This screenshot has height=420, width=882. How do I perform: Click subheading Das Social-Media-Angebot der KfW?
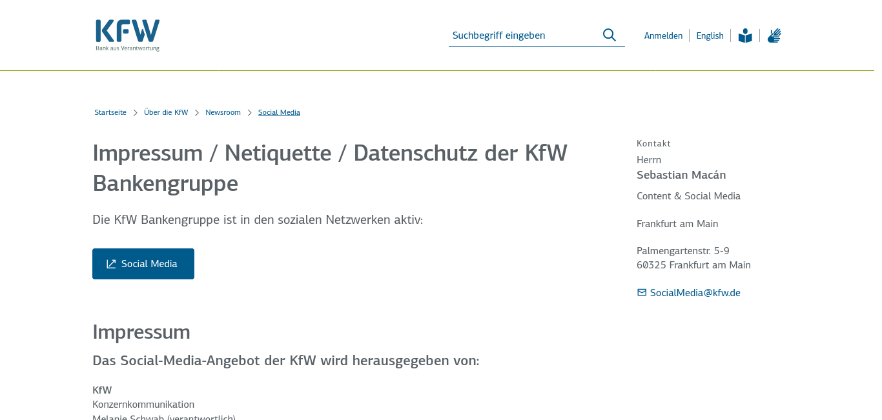286,361
